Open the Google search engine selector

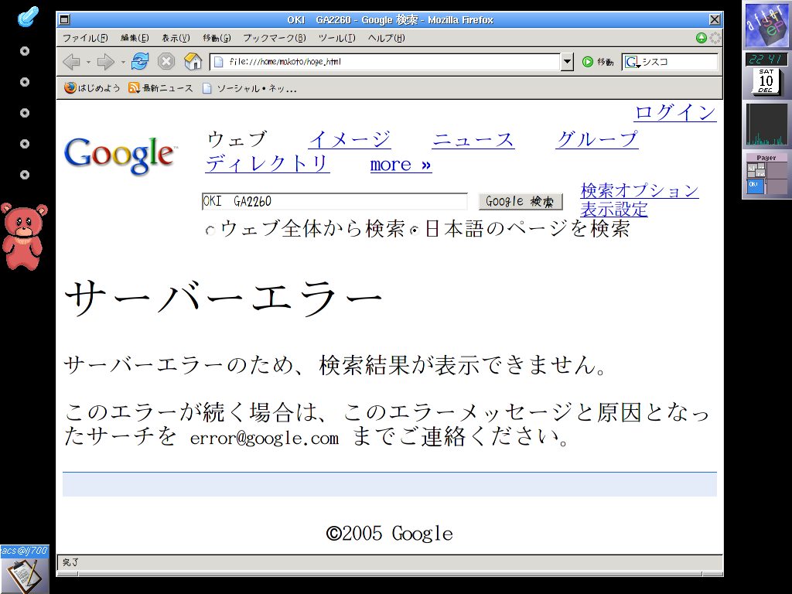click(x=631, y=62)
